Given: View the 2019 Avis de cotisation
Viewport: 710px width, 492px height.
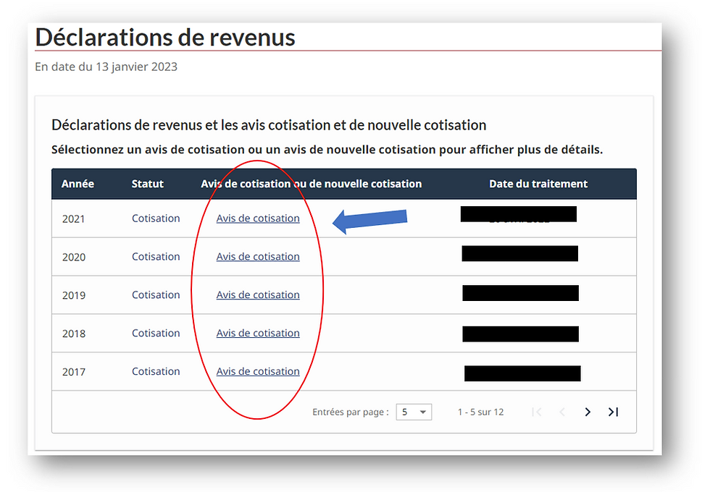Looking at the screenshot, I should 258,294.
